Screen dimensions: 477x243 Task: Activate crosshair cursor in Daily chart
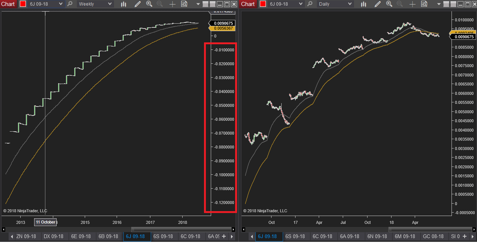click(x=412, y=4)
